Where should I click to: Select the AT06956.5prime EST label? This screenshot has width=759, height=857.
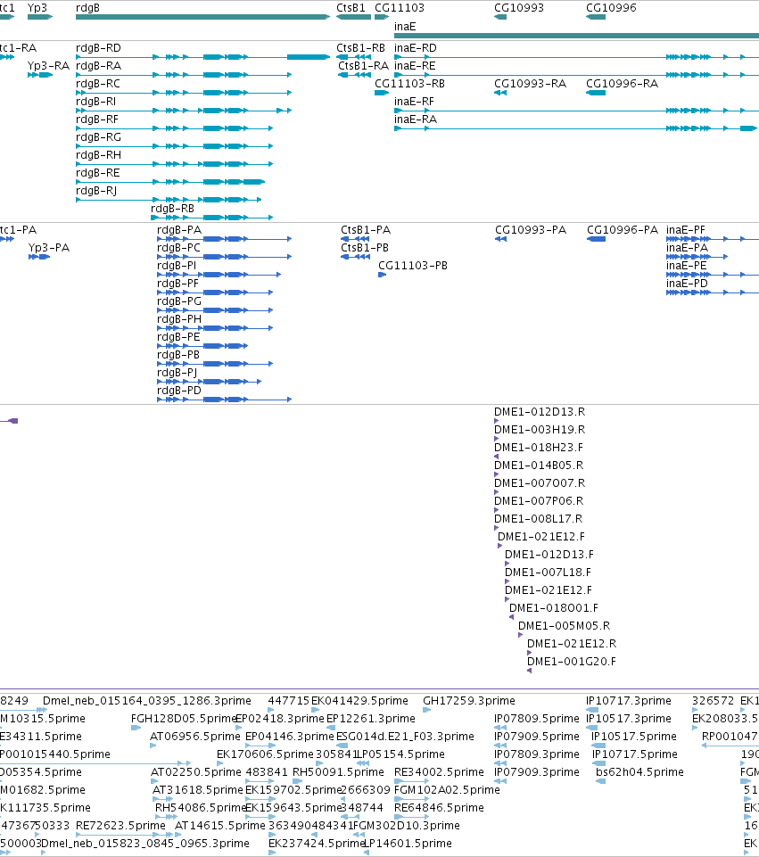click(195, 737)
